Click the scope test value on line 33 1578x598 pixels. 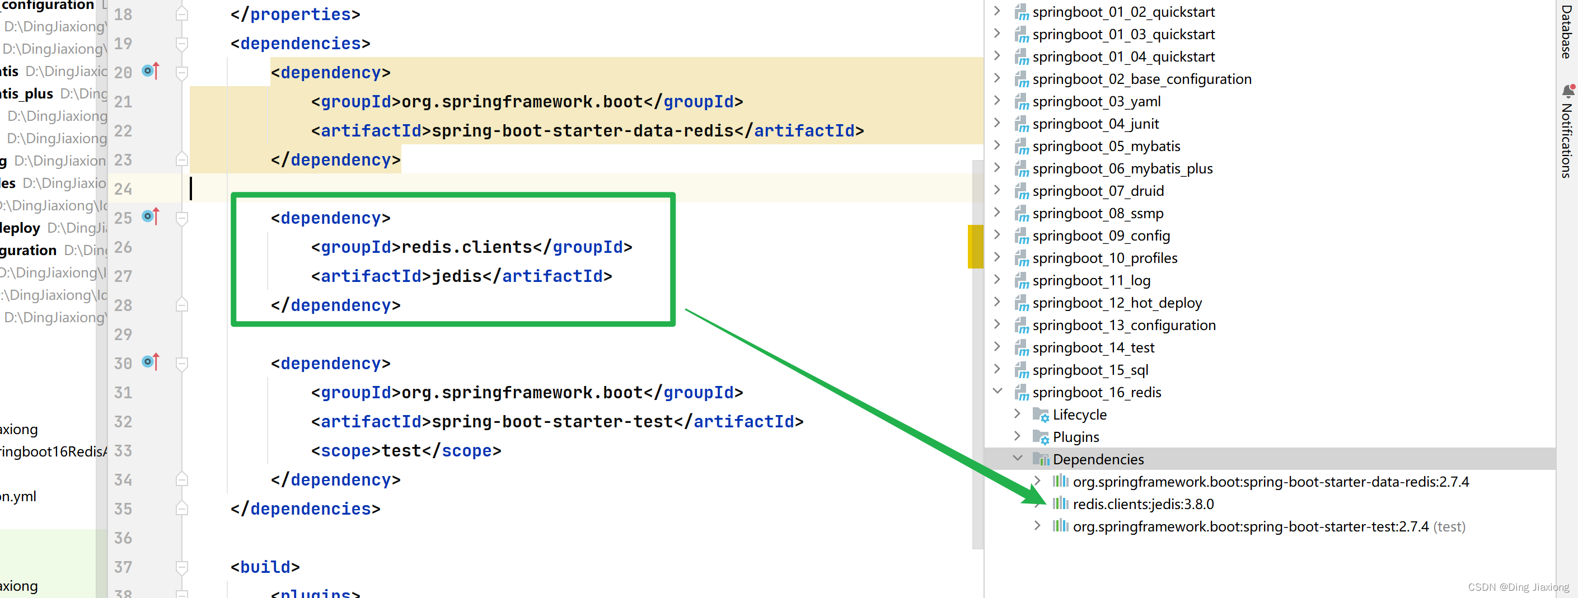pos(401,450)
